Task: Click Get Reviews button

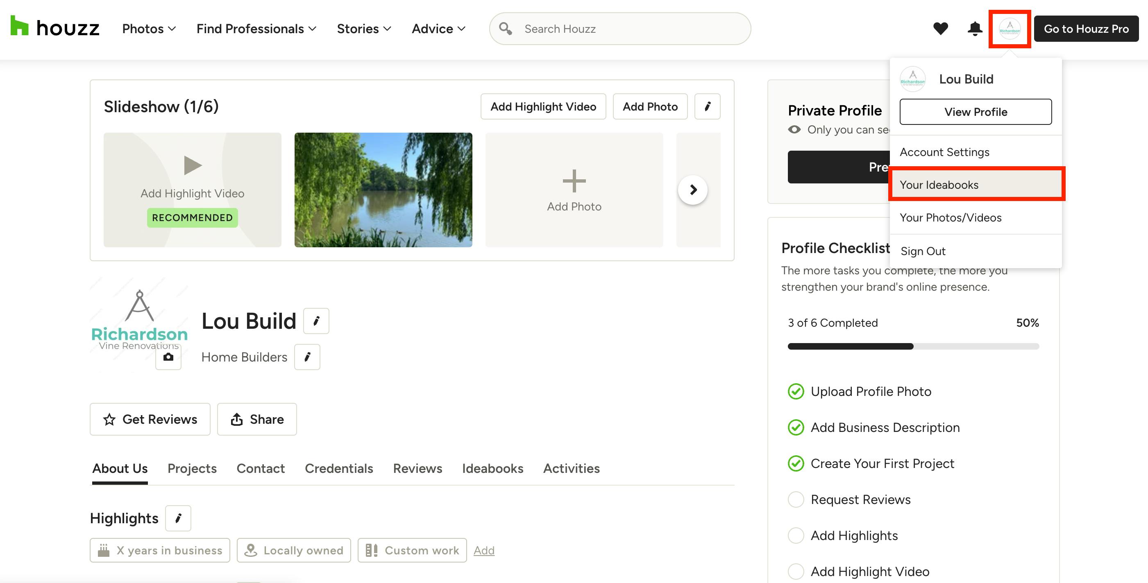Action: 150,419
